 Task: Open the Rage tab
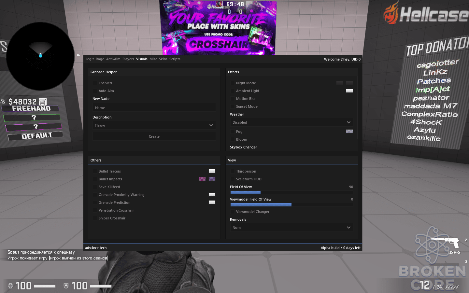coord(100,59)
